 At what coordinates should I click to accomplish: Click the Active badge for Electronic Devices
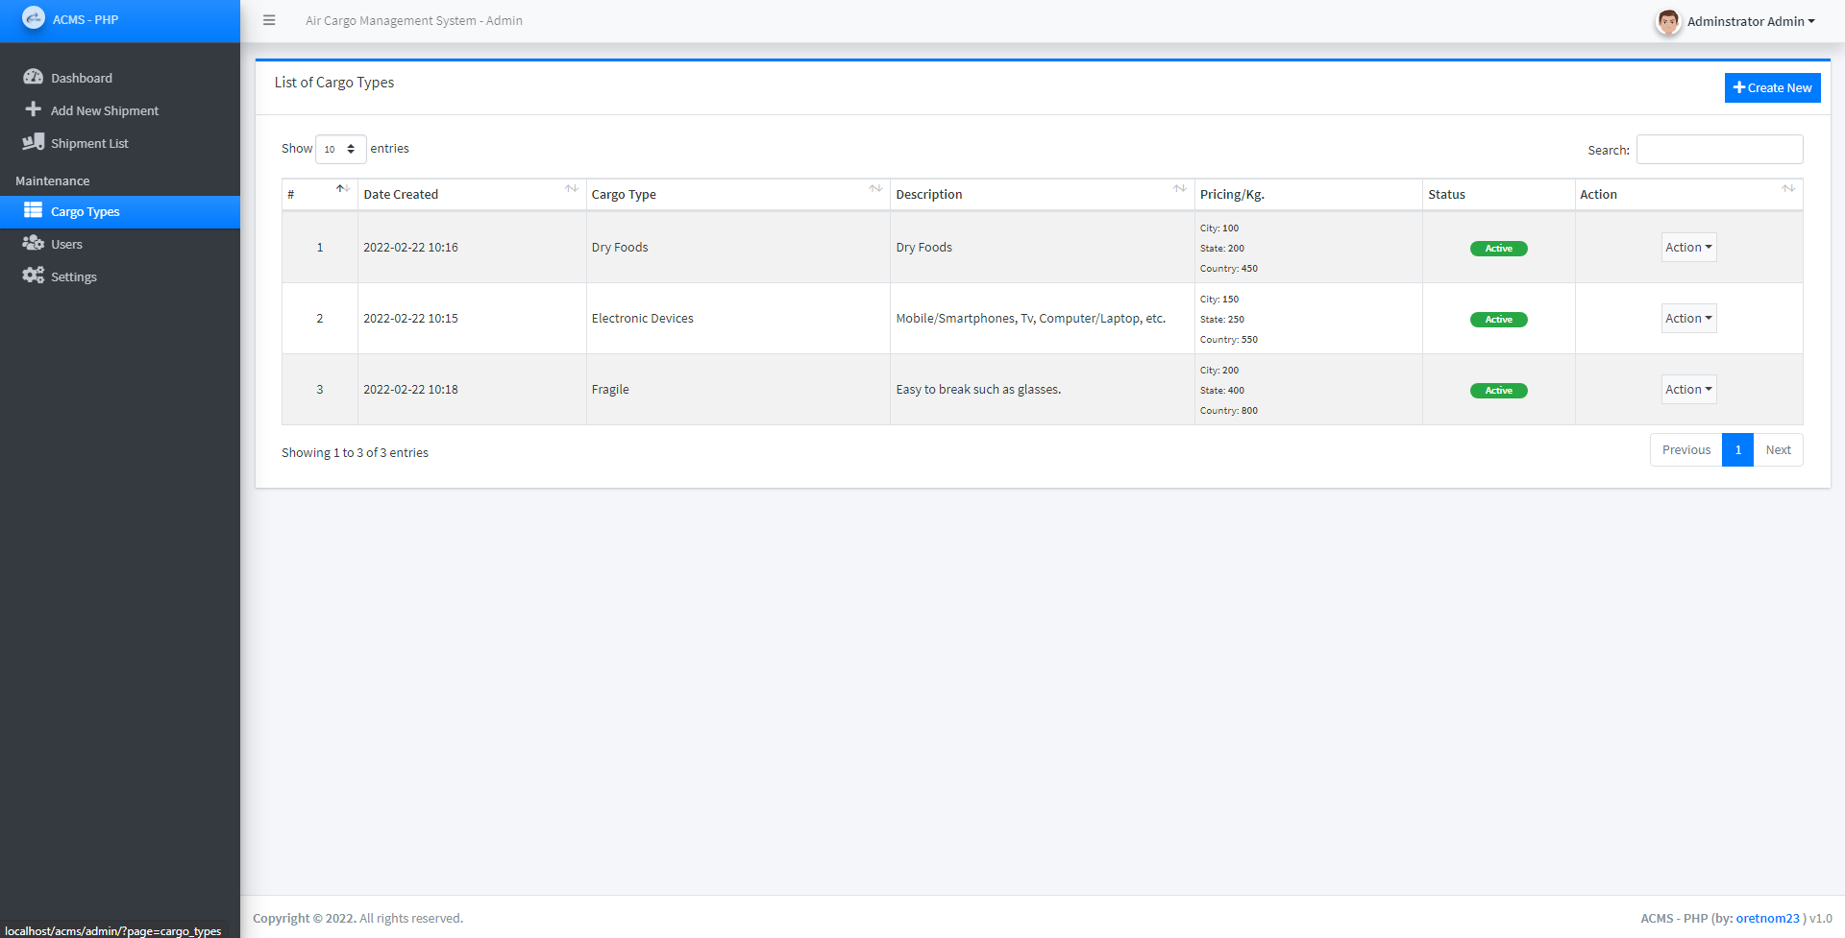coord(1498,319)
